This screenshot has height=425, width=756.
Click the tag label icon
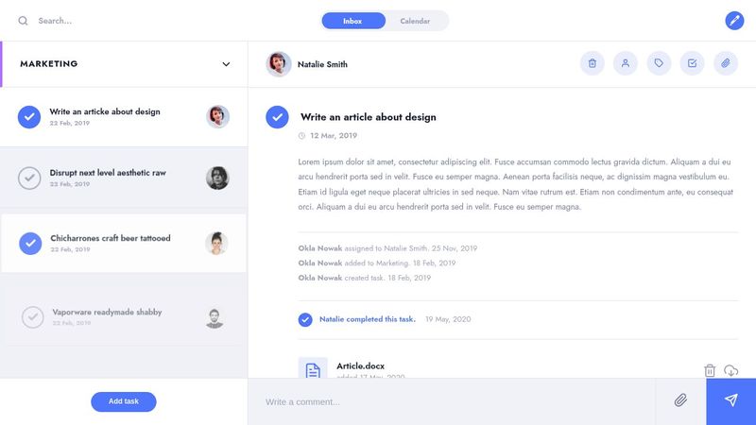click(659, 63)
